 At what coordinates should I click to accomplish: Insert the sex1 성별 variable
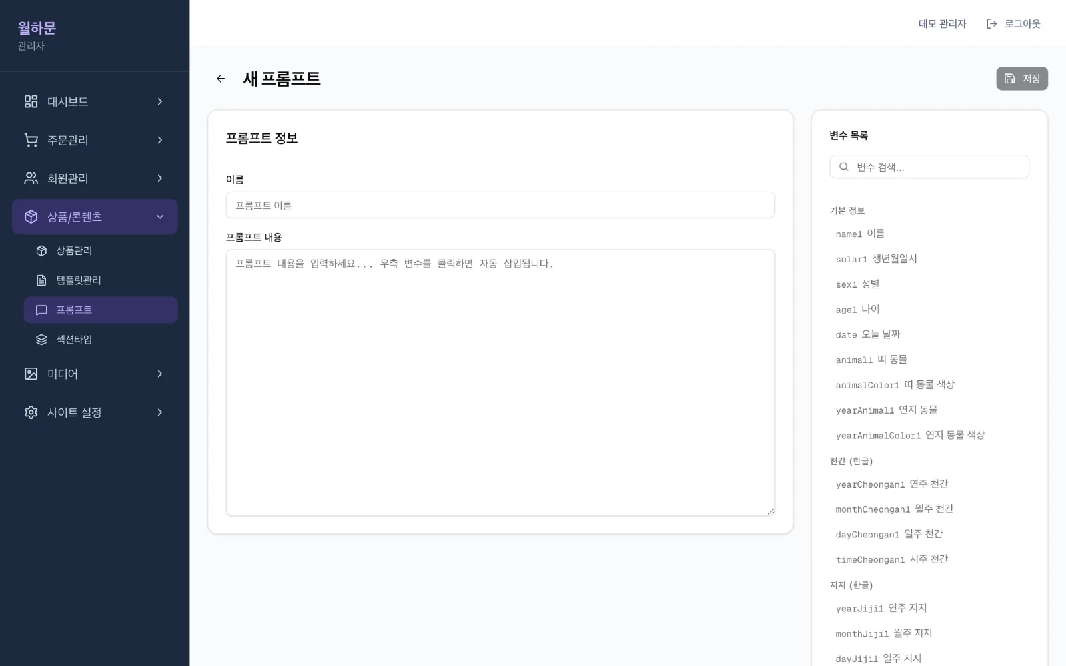(x=929, y=284)
